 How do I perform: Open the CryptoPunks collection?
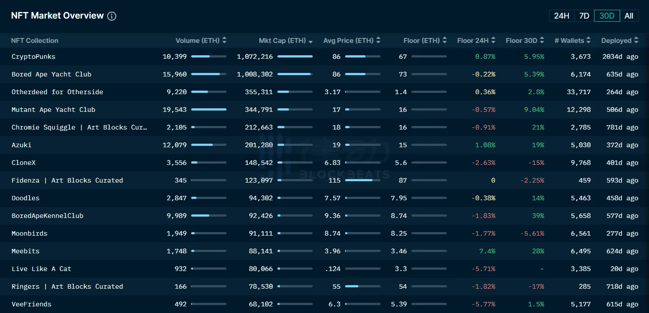point(34,57)
